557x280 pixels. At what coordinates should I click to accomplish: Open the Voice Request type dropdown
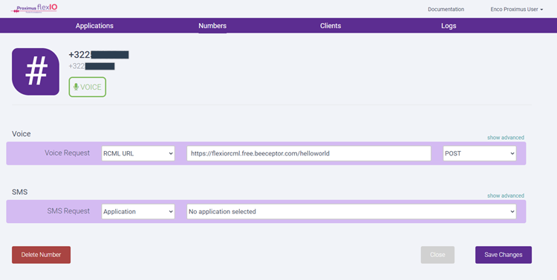point(138,153)
